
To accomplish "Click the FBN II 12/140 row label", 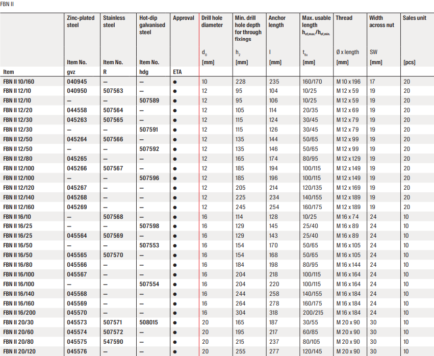I will pyautogui.click(x=19, y=197).
